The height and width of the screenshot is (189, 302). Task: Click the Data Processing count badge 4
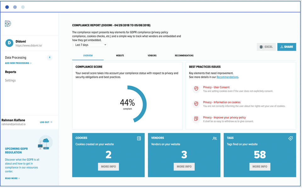point(49,57)
